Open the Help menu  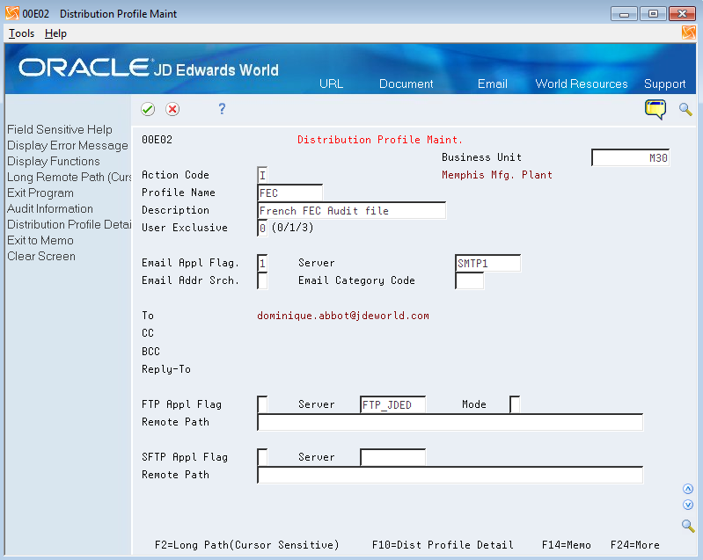55,33
